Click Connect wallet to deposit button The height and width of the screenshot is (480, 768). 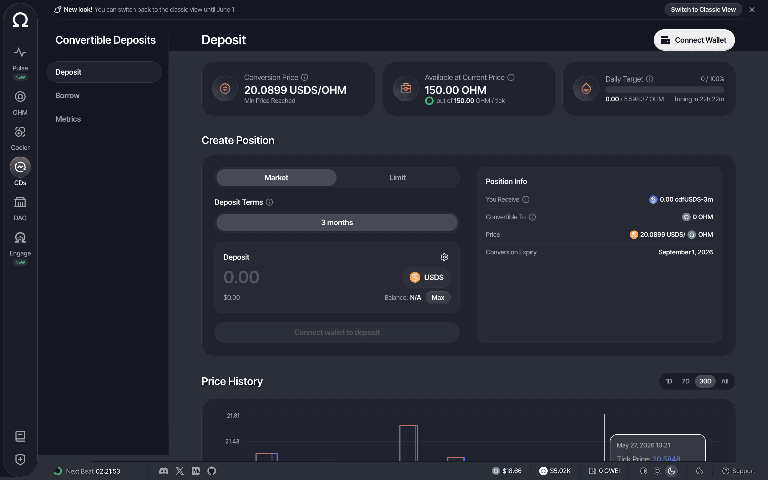coord(337,332)
